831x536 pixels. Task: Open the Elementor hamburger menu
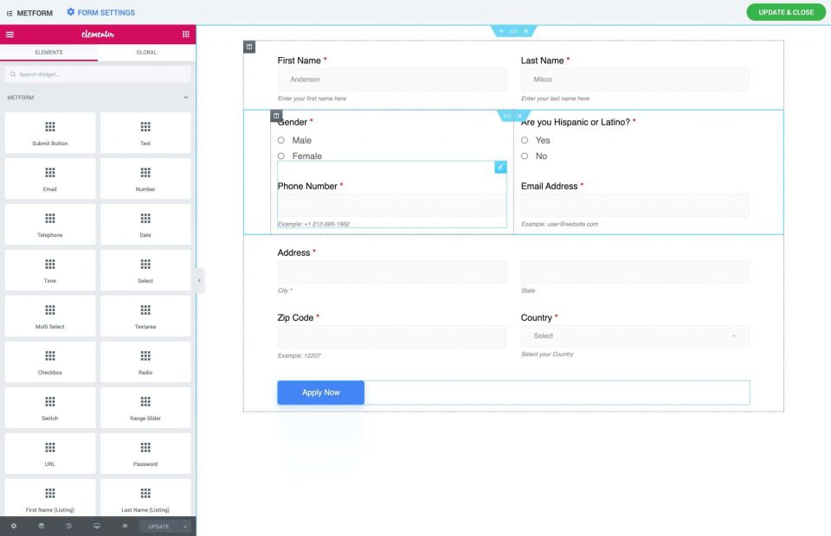(10, 35)
